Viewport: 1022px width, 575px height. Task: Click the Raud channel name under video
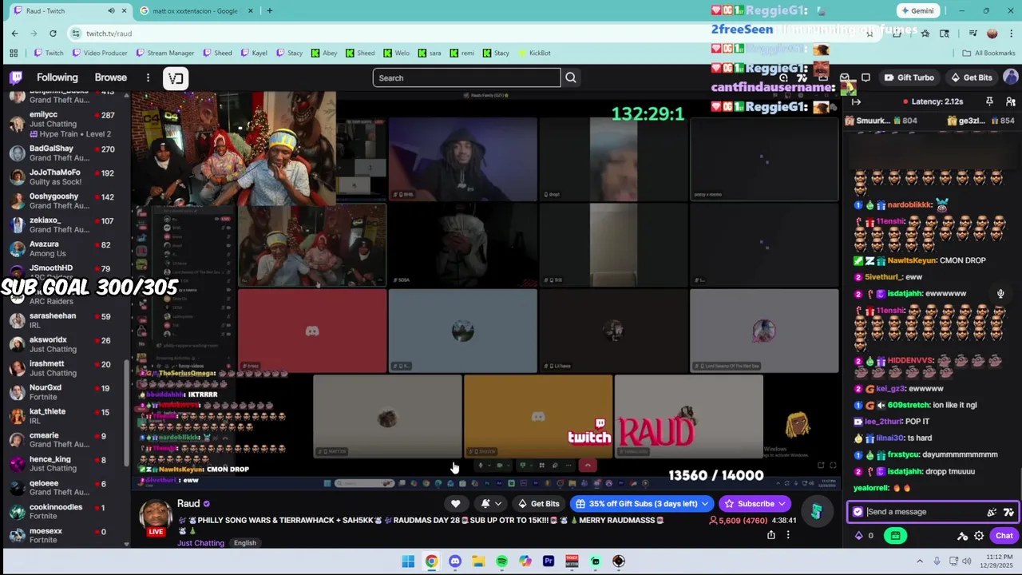[x=188, y=503]
